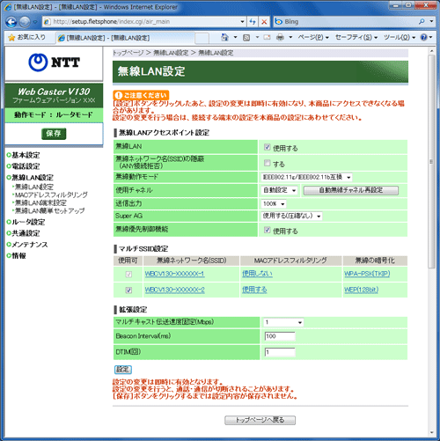This screenshot has height=441, width=440.
Task: Click the Beacon Interval input field
Action: pyautogui.click(x=280, y=336)
